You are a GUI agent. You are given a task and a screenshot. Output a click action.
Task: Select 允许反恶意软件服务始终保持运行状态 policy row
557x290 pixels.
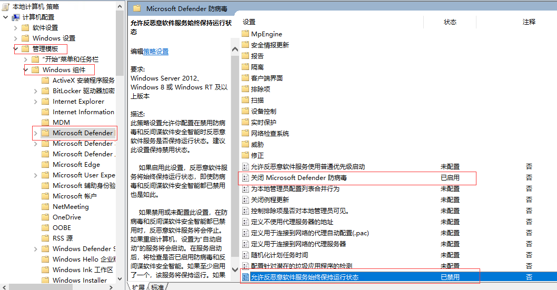coord(398,277)
